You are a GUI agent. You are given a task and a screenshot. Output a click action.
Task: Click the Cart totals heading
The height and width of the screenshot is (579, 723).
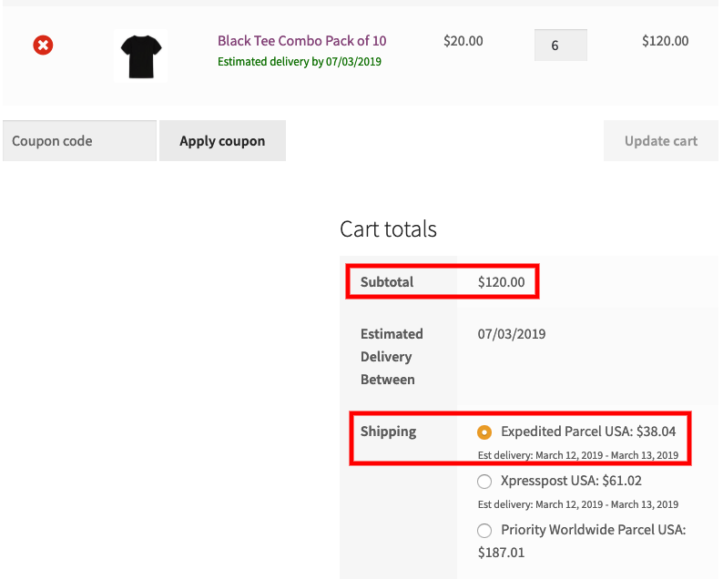point(388,229)
